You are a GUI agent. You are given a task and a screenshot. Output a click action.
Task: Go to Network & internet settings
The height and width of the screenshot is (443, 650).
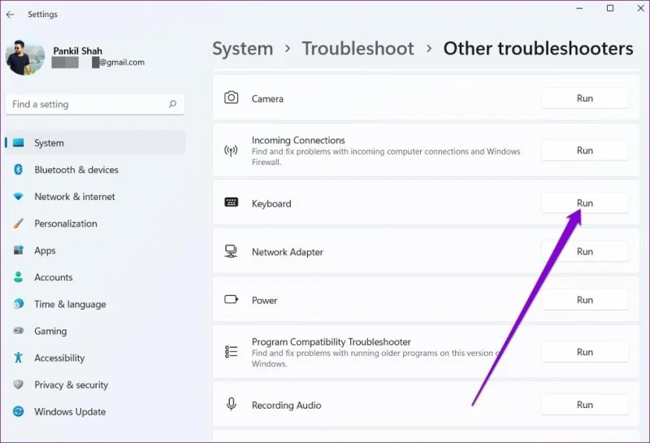[95, 197]
